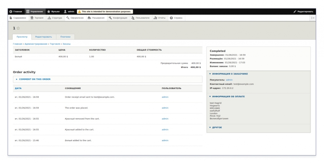Screen dimensions: 324x164
Task: Click the Главная back arrow icon
Action: 11,12
